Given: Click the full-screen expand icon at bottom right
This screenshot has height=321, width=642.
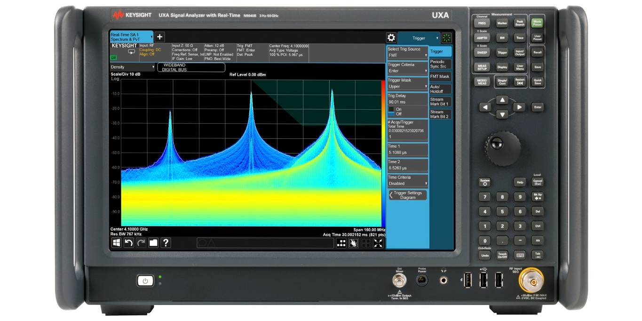Looking at the screenshot, I should coord(379,243).
